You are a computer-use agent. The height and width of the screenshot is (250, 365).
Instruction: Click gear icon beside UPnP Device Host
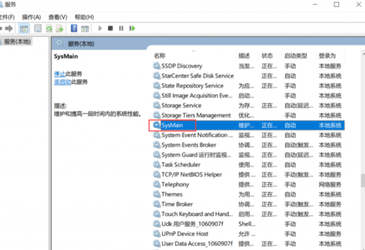pyautogui.click(x=157, y=234)
